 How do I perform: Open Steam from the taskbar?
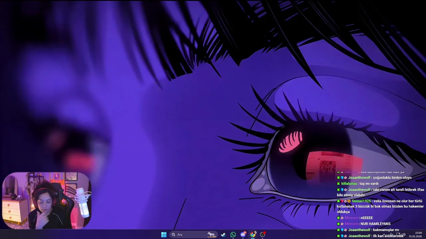tap(223, 235)
